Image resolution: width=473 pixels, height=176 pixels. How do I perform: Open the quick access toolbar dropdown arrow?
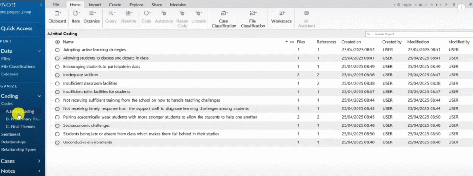pyautogui.click(x=437, y=5)
